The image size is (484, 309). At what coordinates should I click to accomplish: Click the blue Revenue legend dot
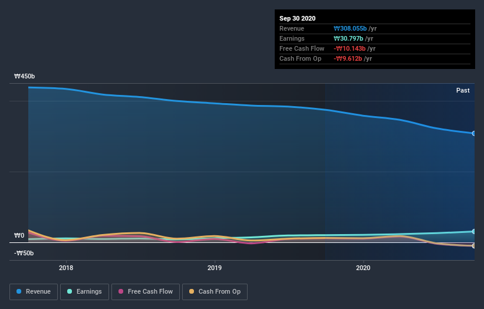tap(19, 291)
